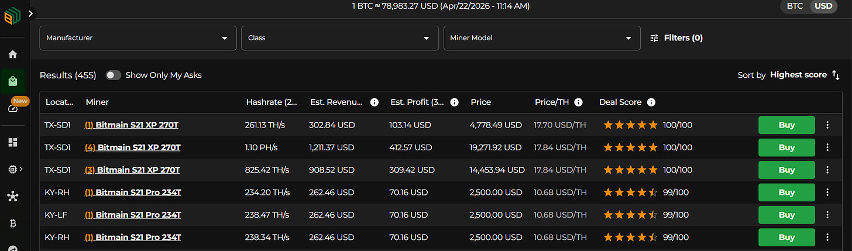The image size is (852, 251).
Task: Buy the 825.42 TH/s S21 XP listing
Action: point(786,170)
